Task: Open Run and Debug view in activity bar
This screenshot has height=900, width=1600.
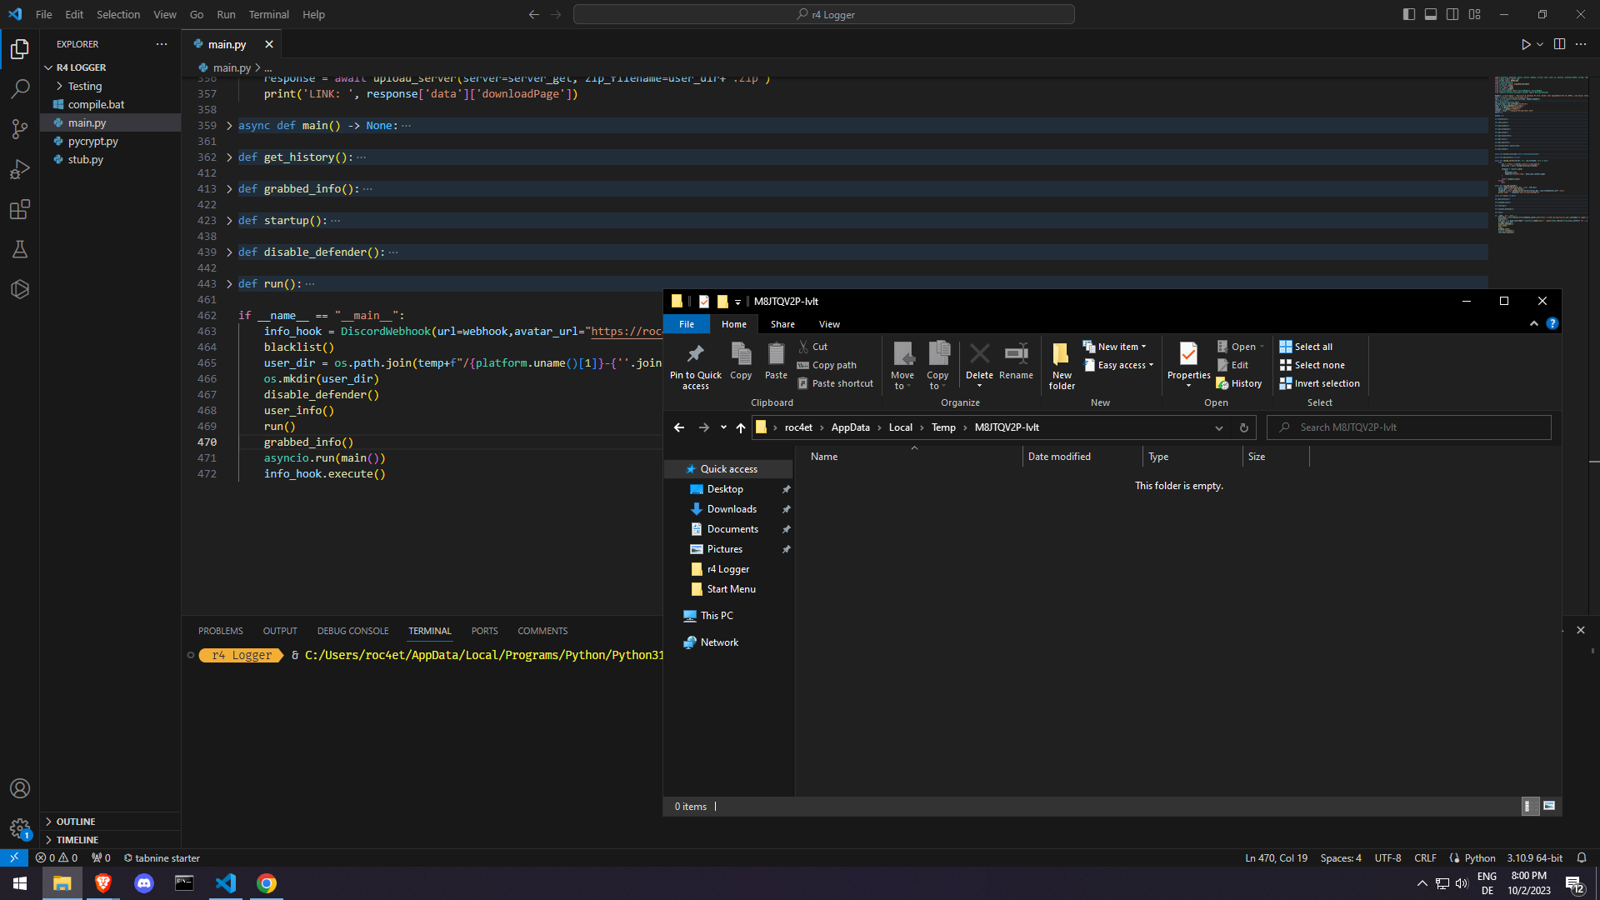Action: click(x=20, y=169)
